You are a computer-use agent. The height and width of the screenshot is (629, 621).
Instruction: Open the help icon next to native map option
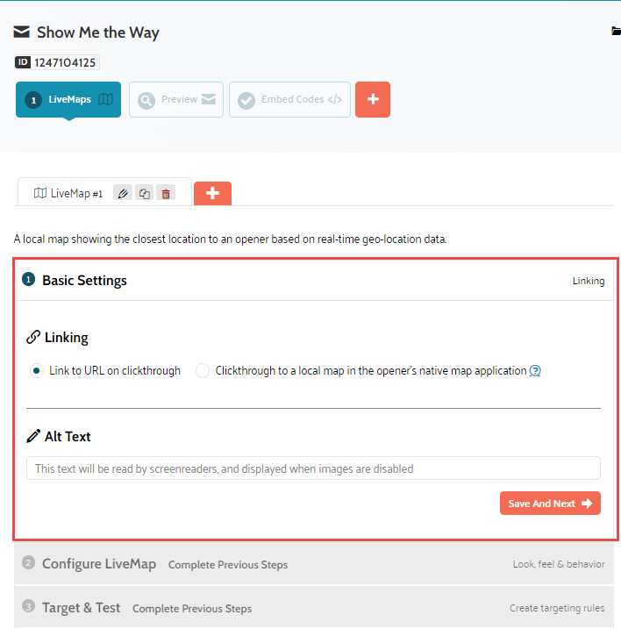[x=535, y=371]
